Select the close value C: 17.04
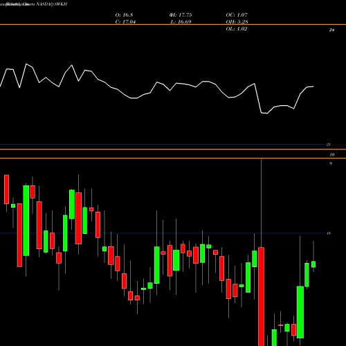Viewport: 346px width, 346px height. tap(125, 21)
